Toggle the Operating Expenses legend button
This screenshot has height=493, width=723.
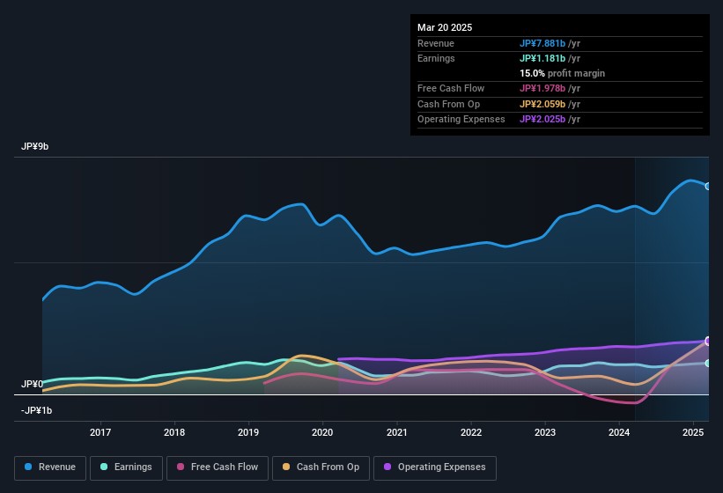click(x=434, y=467)
